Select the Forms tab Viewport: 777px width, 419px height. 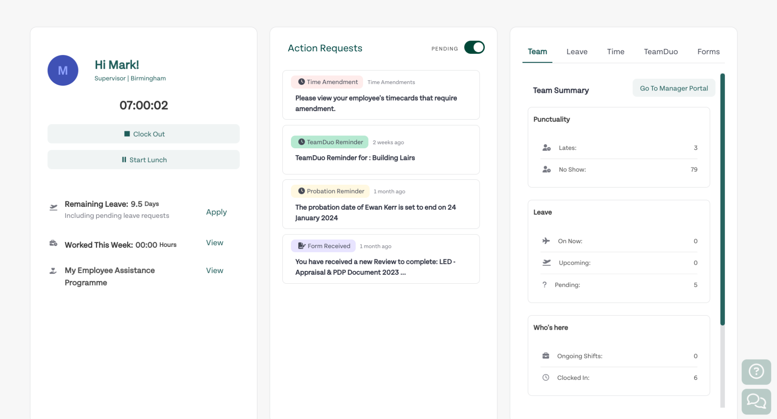tap(708, 52)
